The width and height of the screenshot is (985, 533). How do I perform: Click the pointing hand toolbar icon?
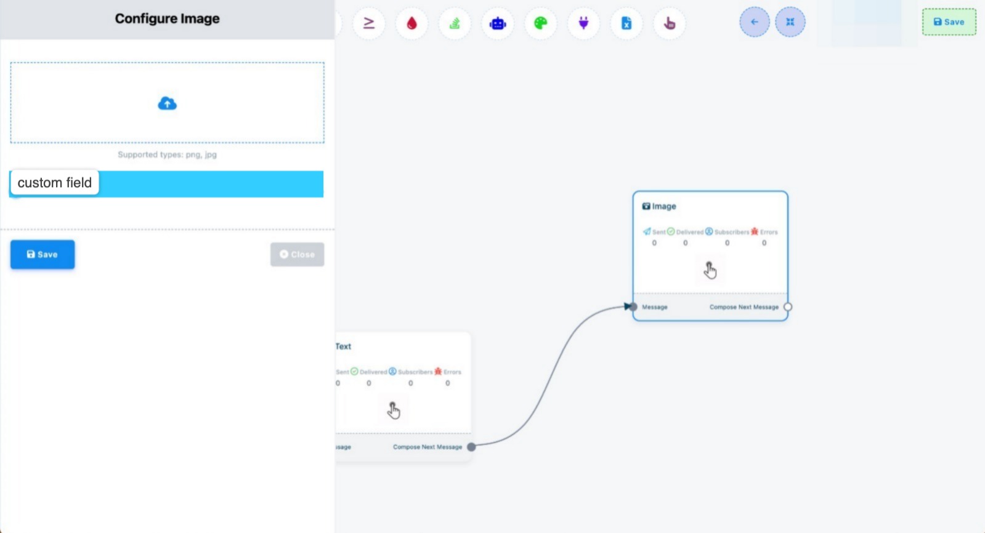click(x=670, y=23)
